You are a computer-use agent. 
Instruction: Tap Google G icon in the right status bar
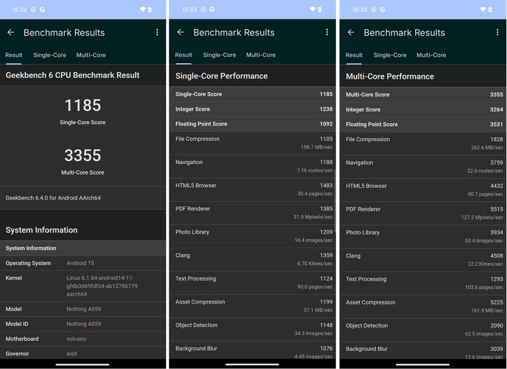click(x=383, y=10)
